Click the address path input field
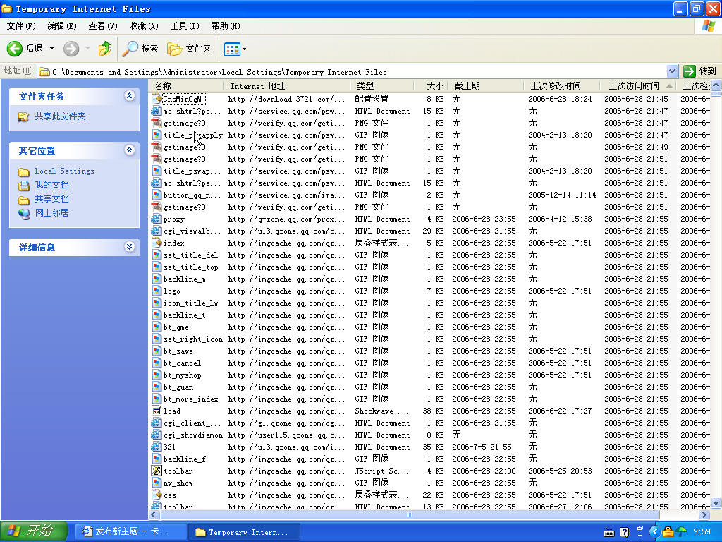722x542 pixels. 353,71
